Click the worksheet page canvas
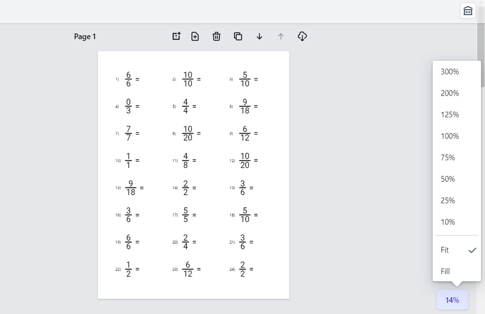This screenshot has height=314, width=485. pos(193,174)
